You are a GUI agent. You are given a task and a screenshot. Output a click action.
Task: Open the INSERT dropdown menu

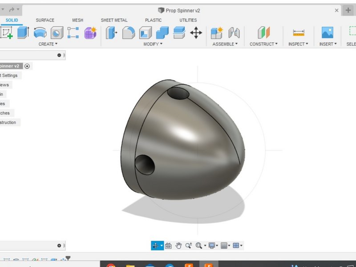tap(328, 44)
